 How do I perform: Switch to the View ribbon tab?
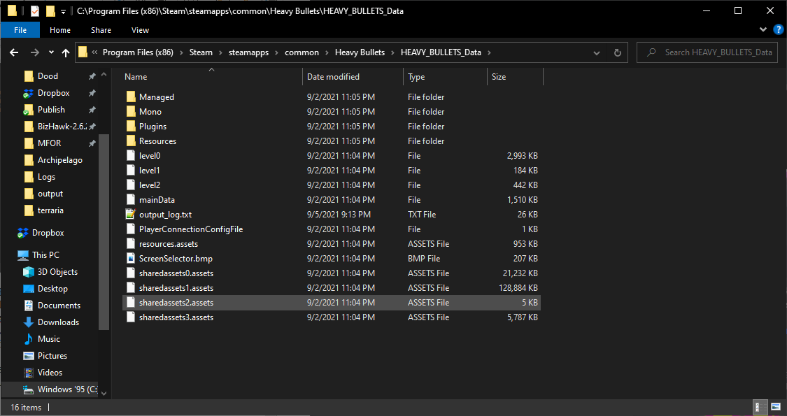point(140,30)
